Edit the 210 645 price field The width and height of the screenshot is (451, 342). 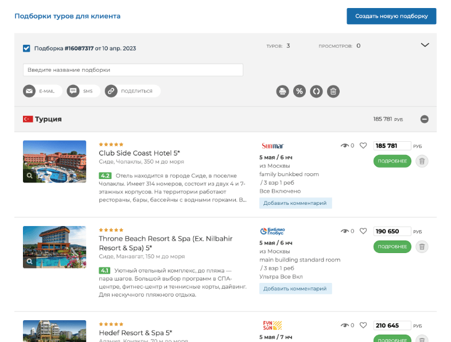392,325
